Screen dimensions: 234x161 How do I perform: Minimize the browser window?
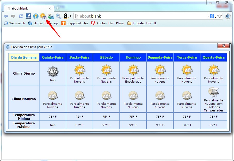pyautogui.click(x=210, y=3)
